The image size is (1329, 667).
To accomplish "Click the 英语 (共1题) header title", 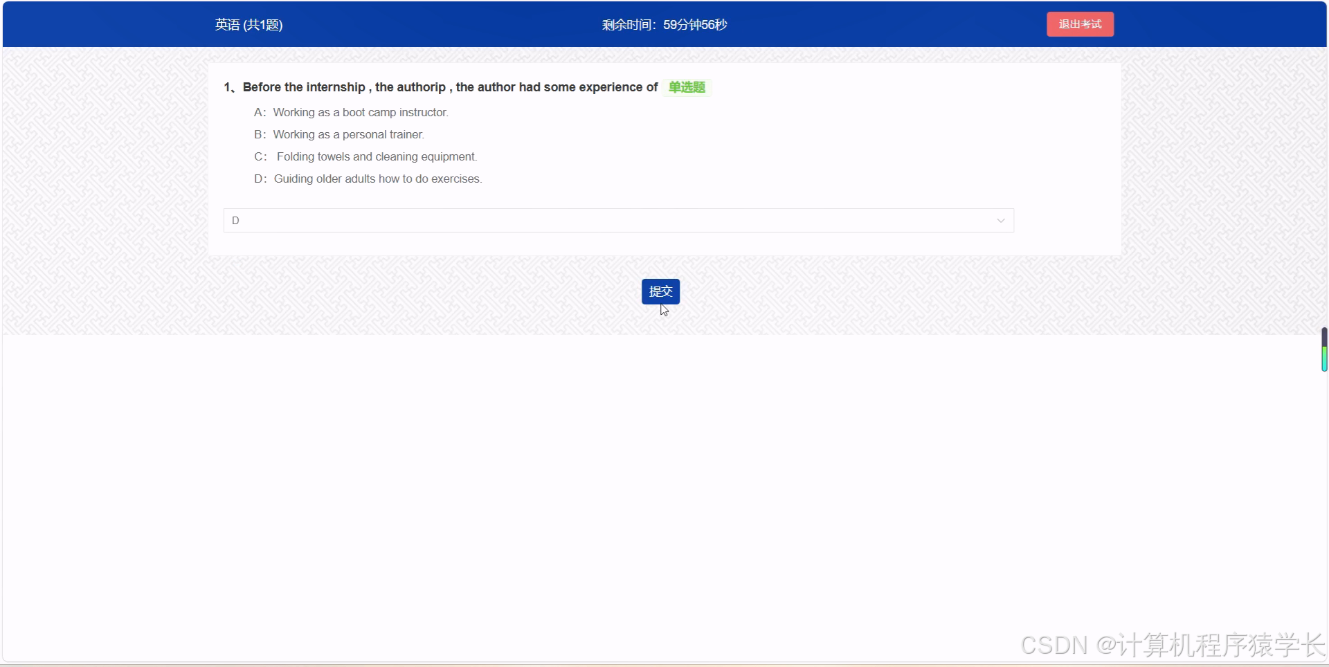I will point(248,25).
